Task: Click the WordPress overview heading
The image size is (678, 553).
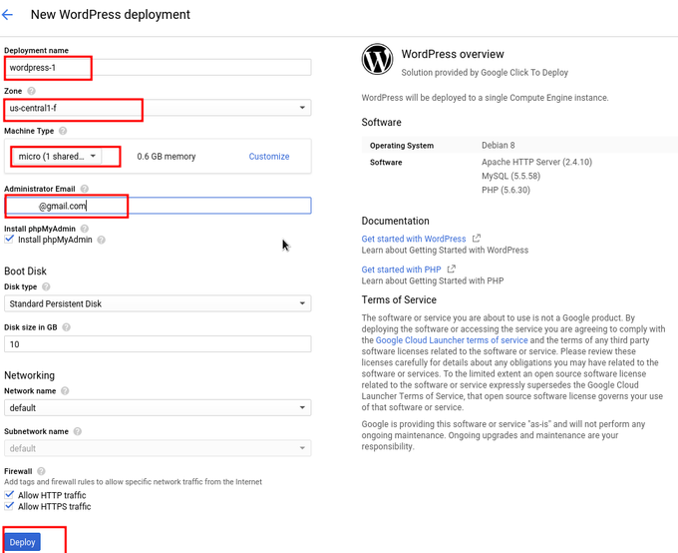Action: point(453,54)
